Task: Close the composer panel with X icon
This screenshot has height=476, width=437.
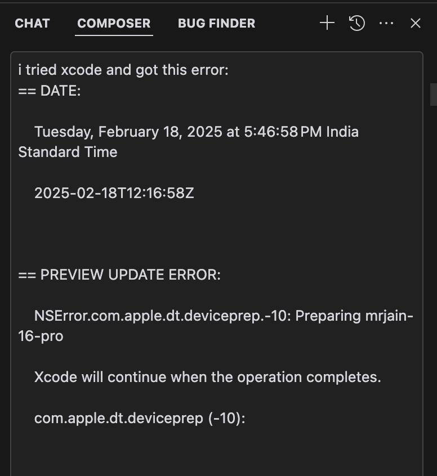Action: click(x=416, y=23)
